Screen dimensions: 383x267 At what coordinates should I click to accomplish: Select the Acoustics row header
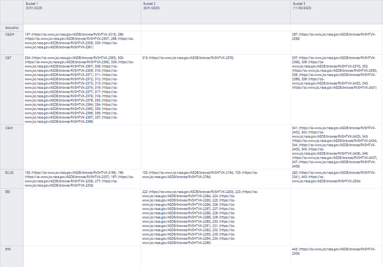(x=12, y=27)
